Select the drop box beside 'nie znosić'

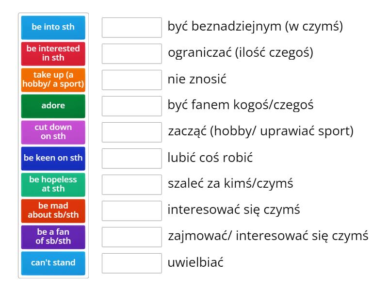pyautogui.click(x=132, y=80)
